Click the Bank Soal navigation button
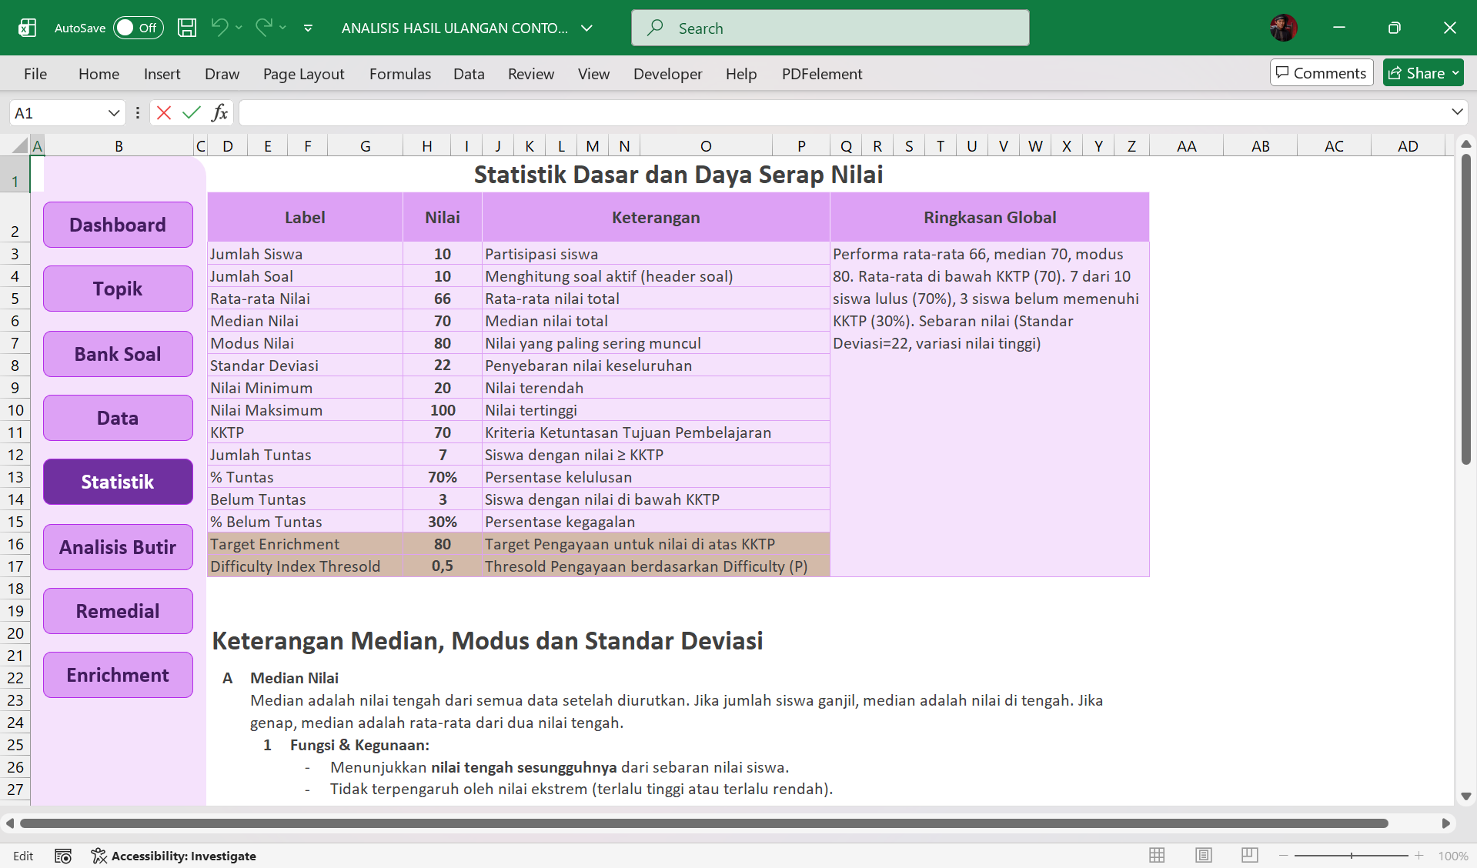The height and width of the screenshot is (868, 1477). pos(118,354)
